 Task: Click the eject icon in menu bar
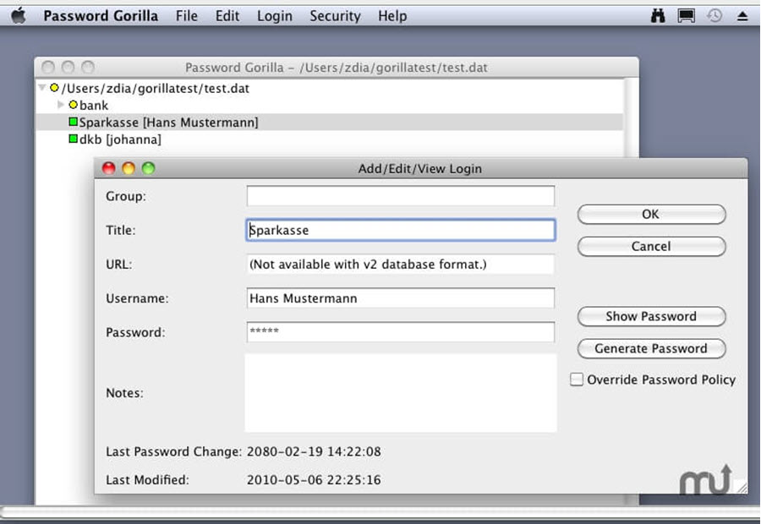(x=742, y=16)
